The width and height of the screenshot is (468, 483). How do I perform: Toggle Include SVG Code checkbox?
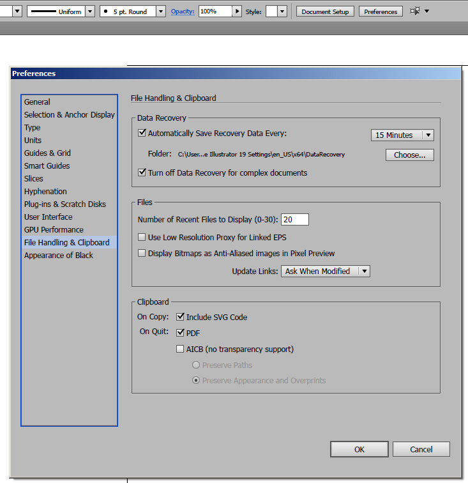click(180, 317)
